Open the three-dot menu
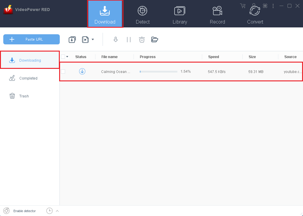Viewport: 303px width, 216px height. (273, 6)
